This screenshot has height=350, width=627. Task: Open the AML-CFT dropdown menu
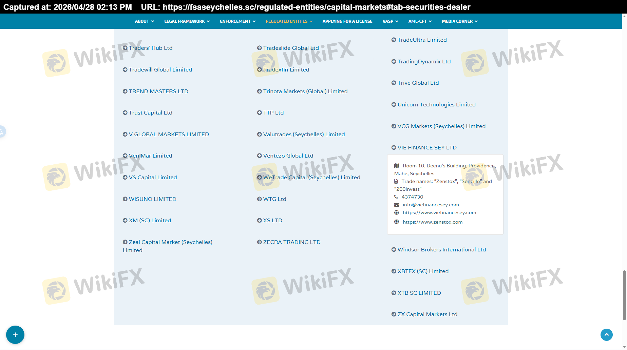point(420,21)
